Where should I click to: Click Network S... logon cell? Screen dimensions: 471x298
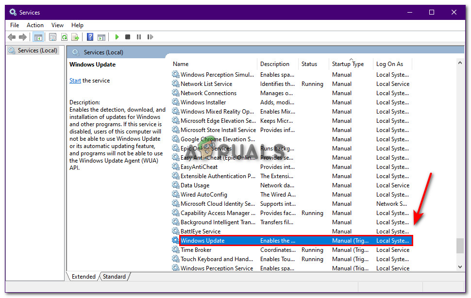(x=391, y=203)
